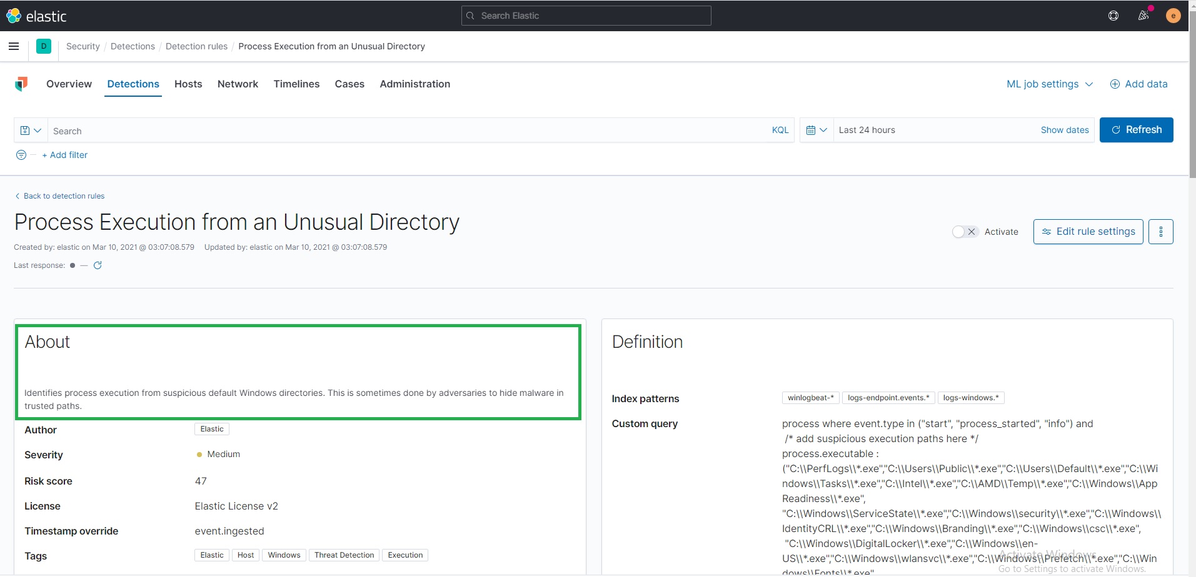Click the refresh icon next to Last response
Viewport: 1196px width, 577px height.
pyautogui.click(x=98, y=265)
